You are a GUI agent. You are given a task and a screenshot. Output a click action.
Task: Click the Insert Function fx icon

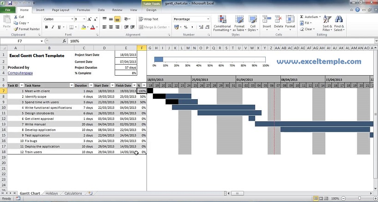(64, 41)
